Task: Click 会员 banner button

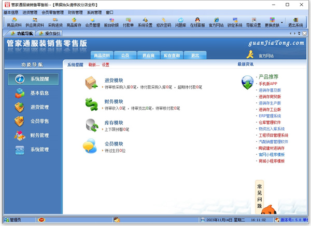Action: (125, 55)
